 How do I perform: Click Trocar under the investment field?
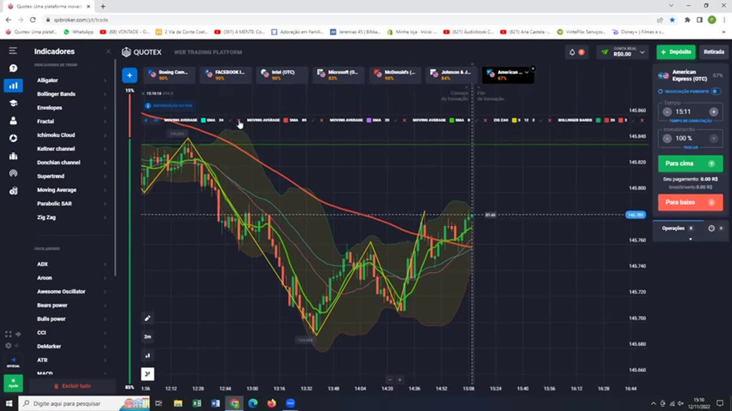(690, 147)
